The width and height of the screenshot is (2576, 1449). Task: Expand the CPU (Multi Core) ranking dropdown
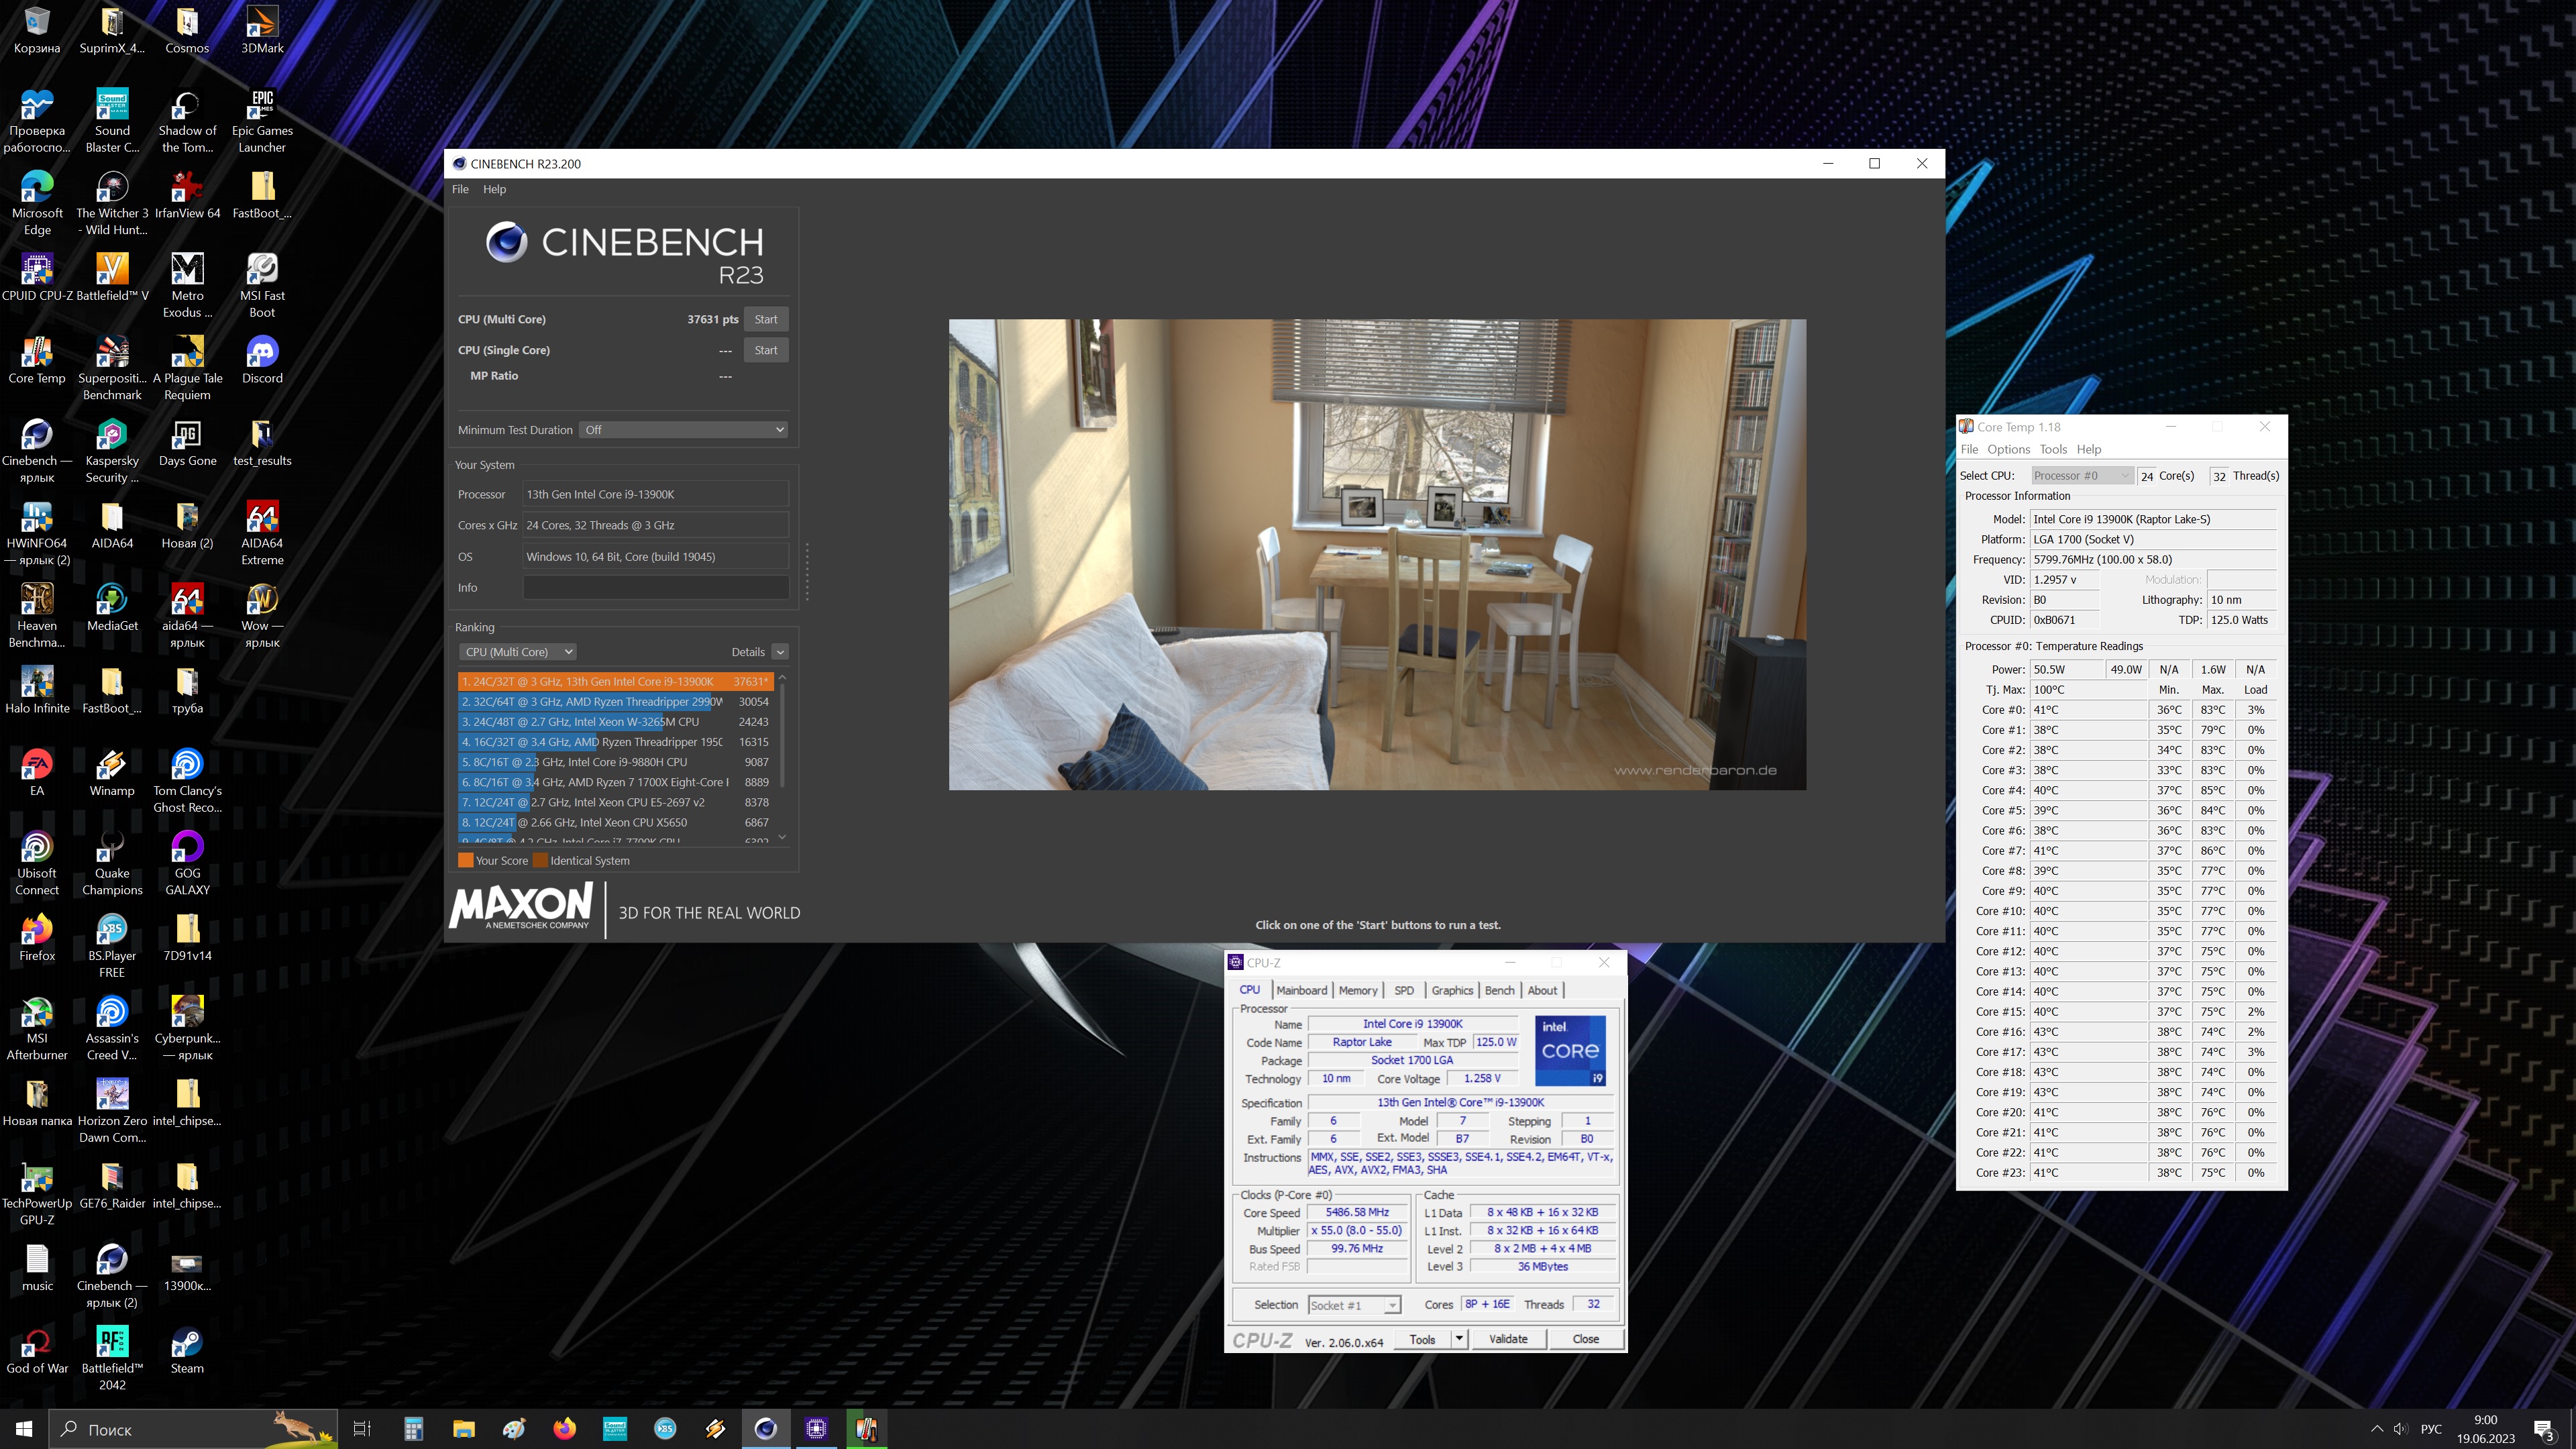tap(518, 652)
